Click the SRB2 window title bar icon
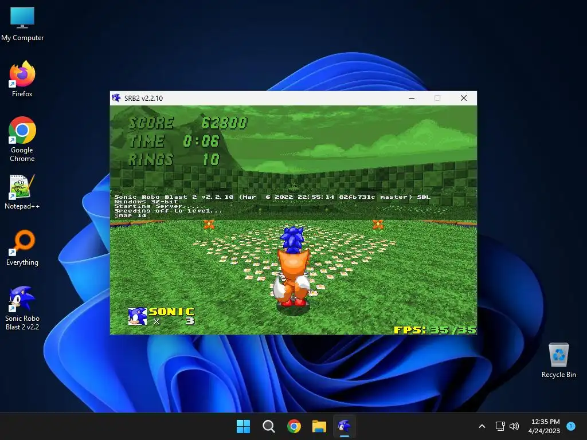587x440 pixels. click(116, 98)
